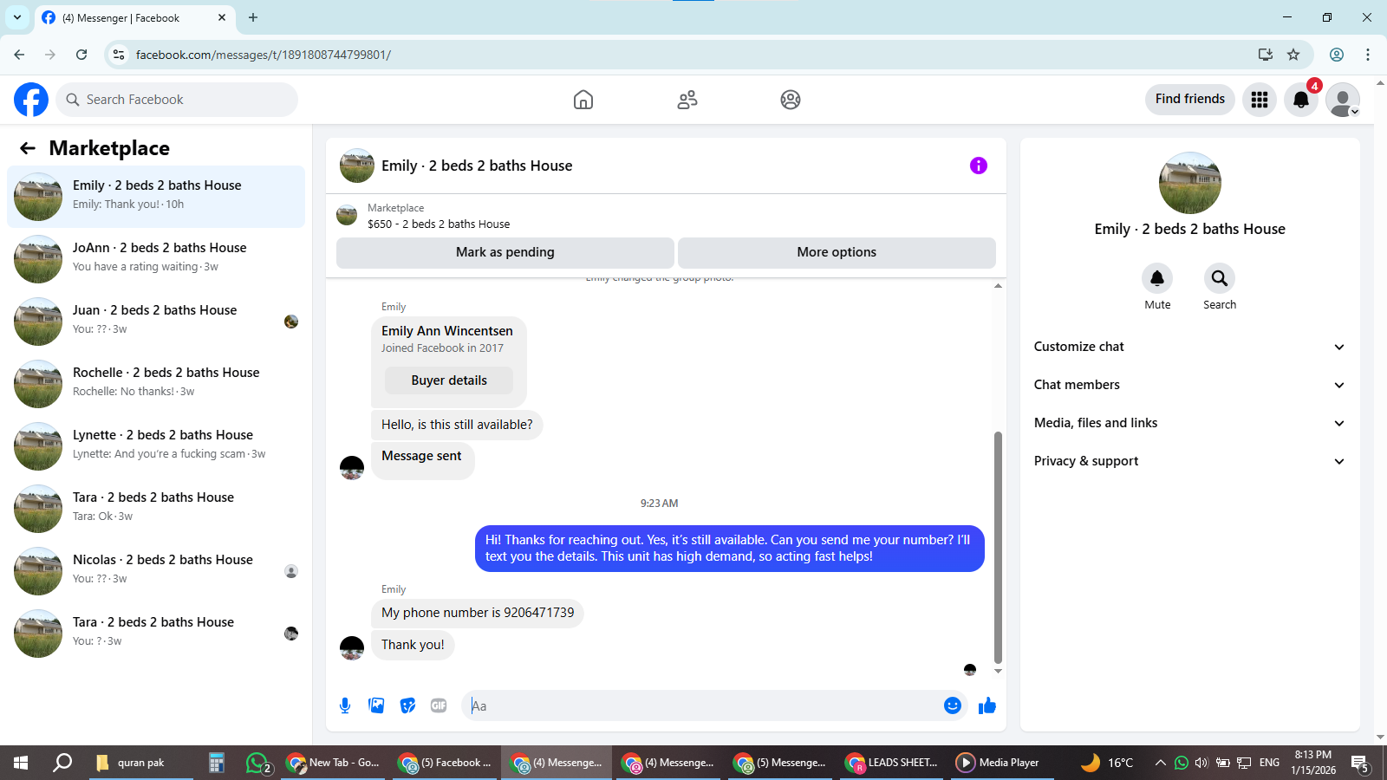Open the Windows notification center icon
Viewport: 1387px width, 780px height.
[x=1361, y=763]
